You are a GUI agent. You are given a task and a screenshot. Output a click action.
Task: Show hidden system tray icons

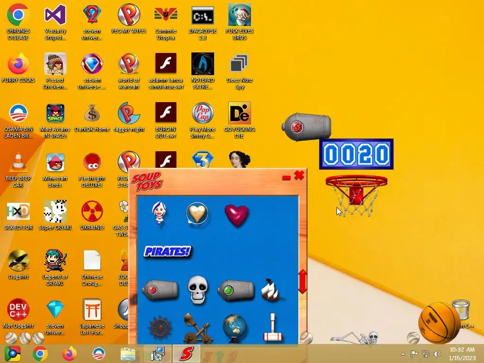tap(403, 354)
